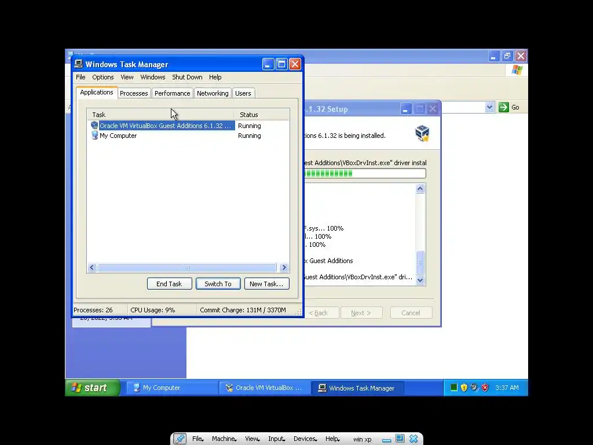Switch to the Processes tab
The image size is (593, 445).
pos(134,93)
